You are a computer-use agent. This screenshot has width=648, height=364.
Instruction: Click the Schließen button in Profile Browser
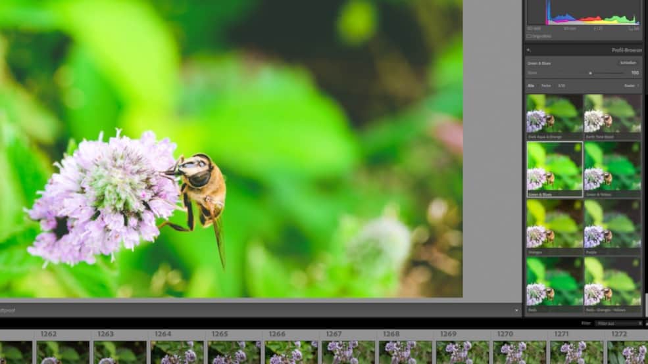(x=628, y=62)
